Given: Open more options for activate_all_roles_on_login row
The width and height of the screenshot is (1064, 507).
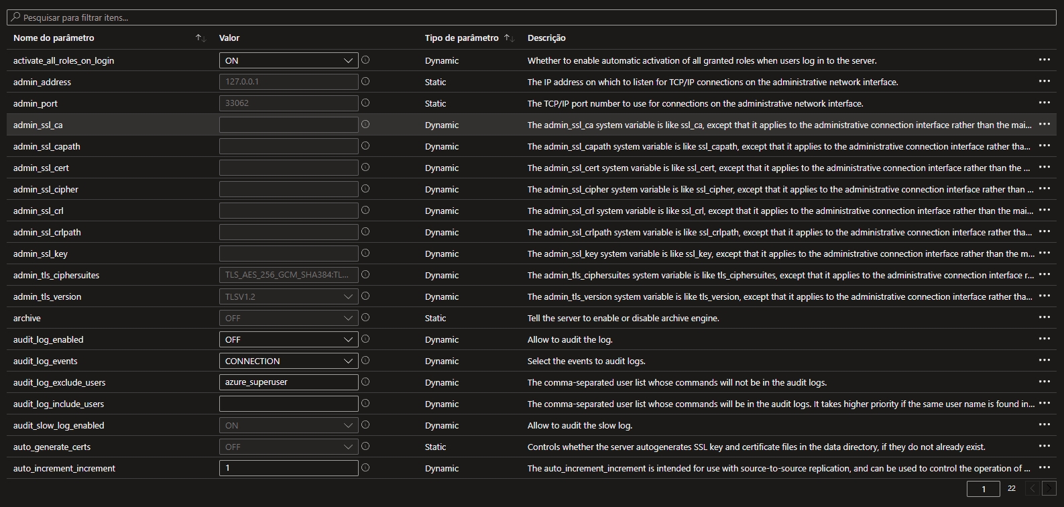Looking at the screenshot, I should point(1044,60).
